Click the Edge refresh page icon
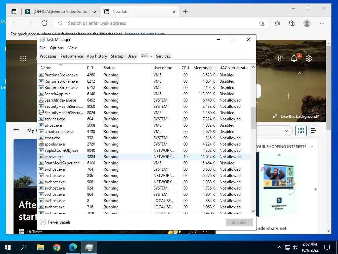338x254 pixels. (x=44, y=23)
